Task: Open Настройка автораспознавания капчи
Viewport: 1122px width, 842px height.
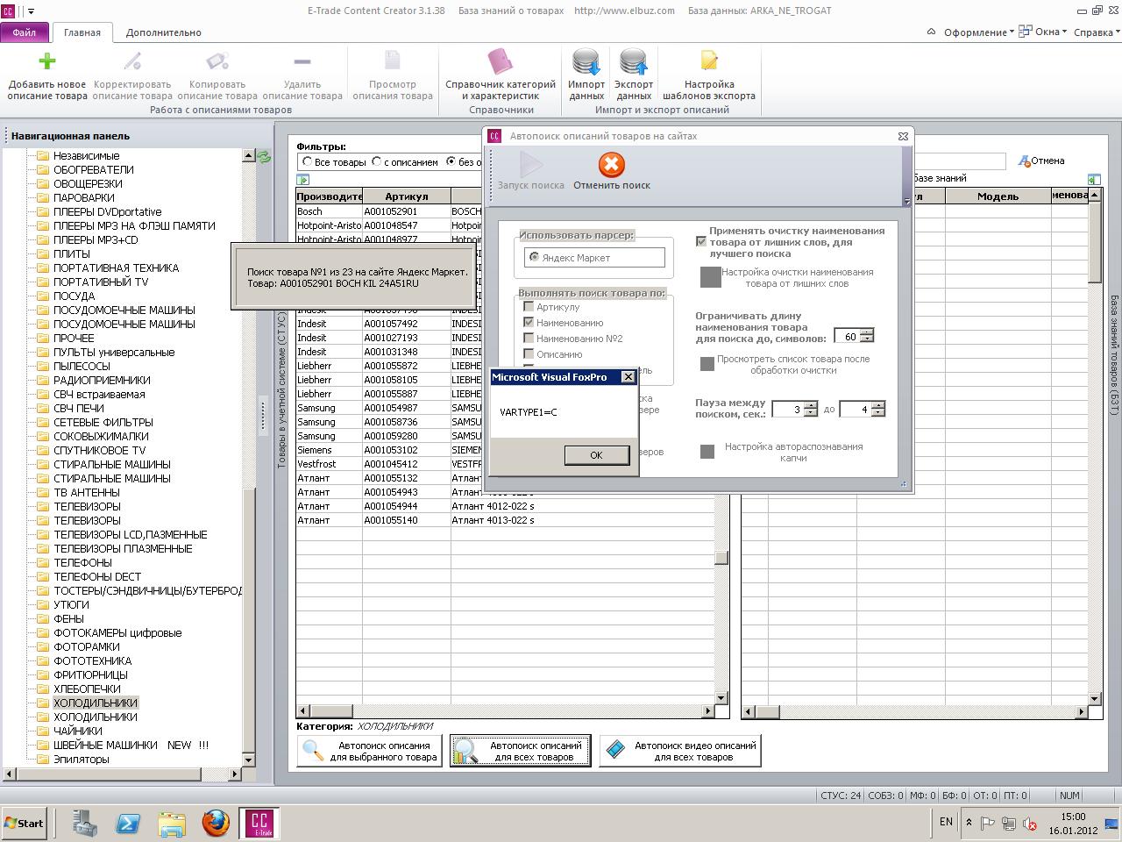Action: pos(707,451)
